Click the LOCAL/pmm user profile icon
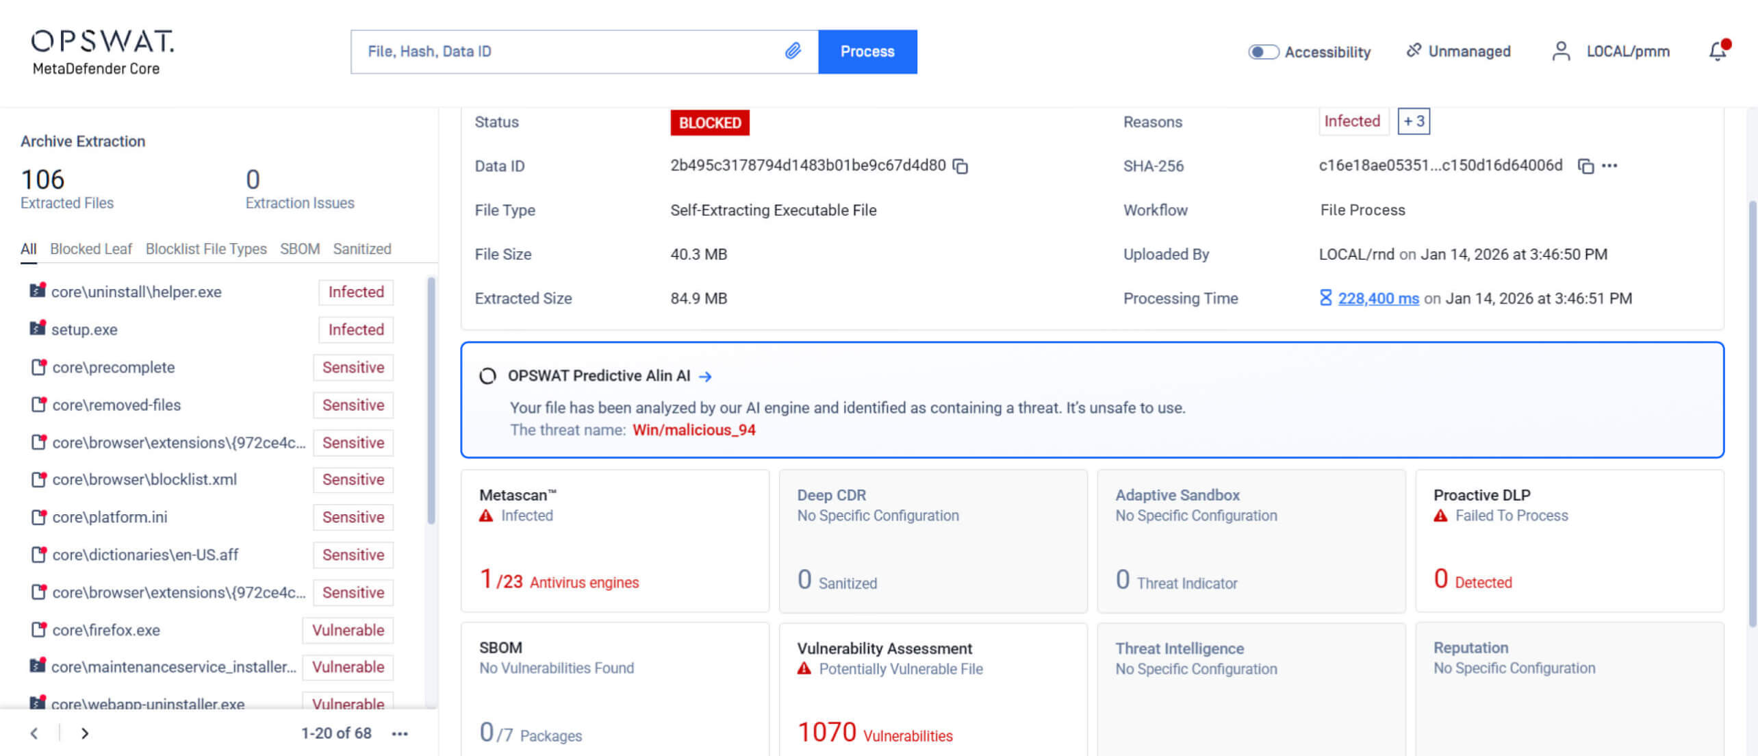The height and width of the screenshot is (756, 1758). coord(1561,51)
